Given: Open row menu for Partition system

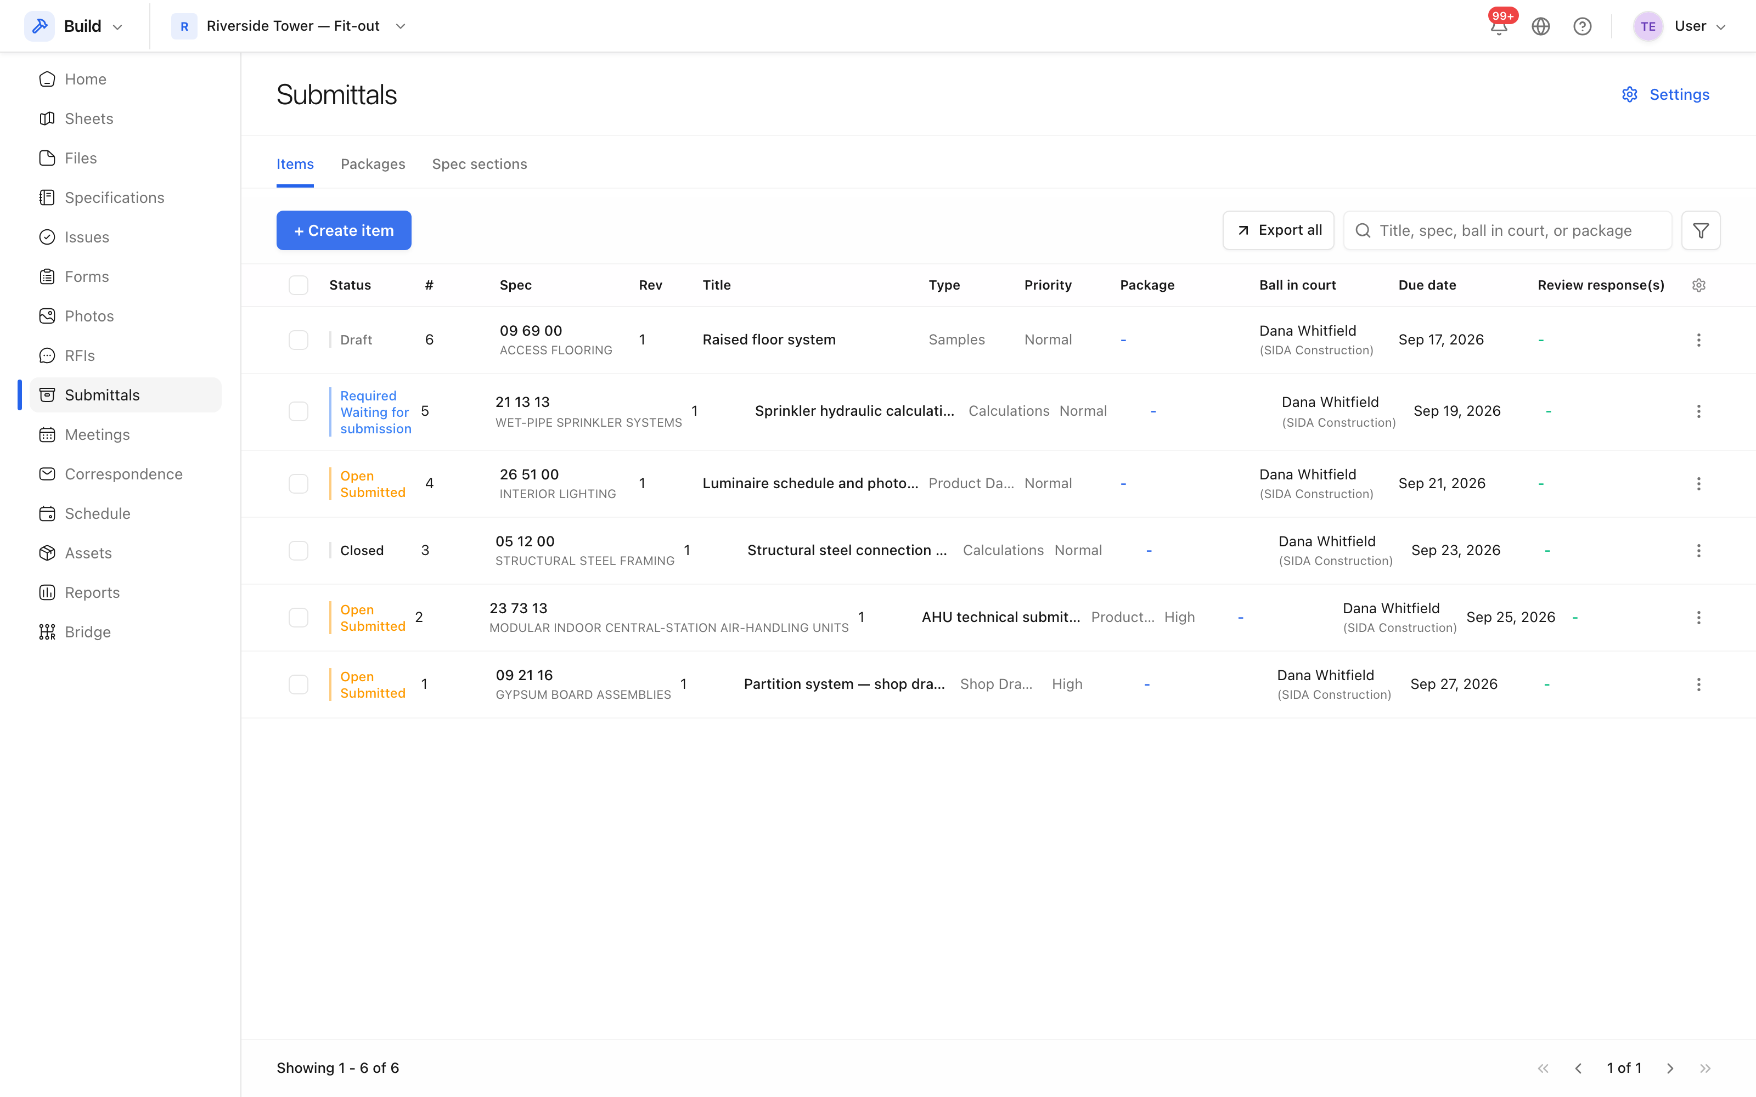Looking at the screenshot, I should [1699, 684].
